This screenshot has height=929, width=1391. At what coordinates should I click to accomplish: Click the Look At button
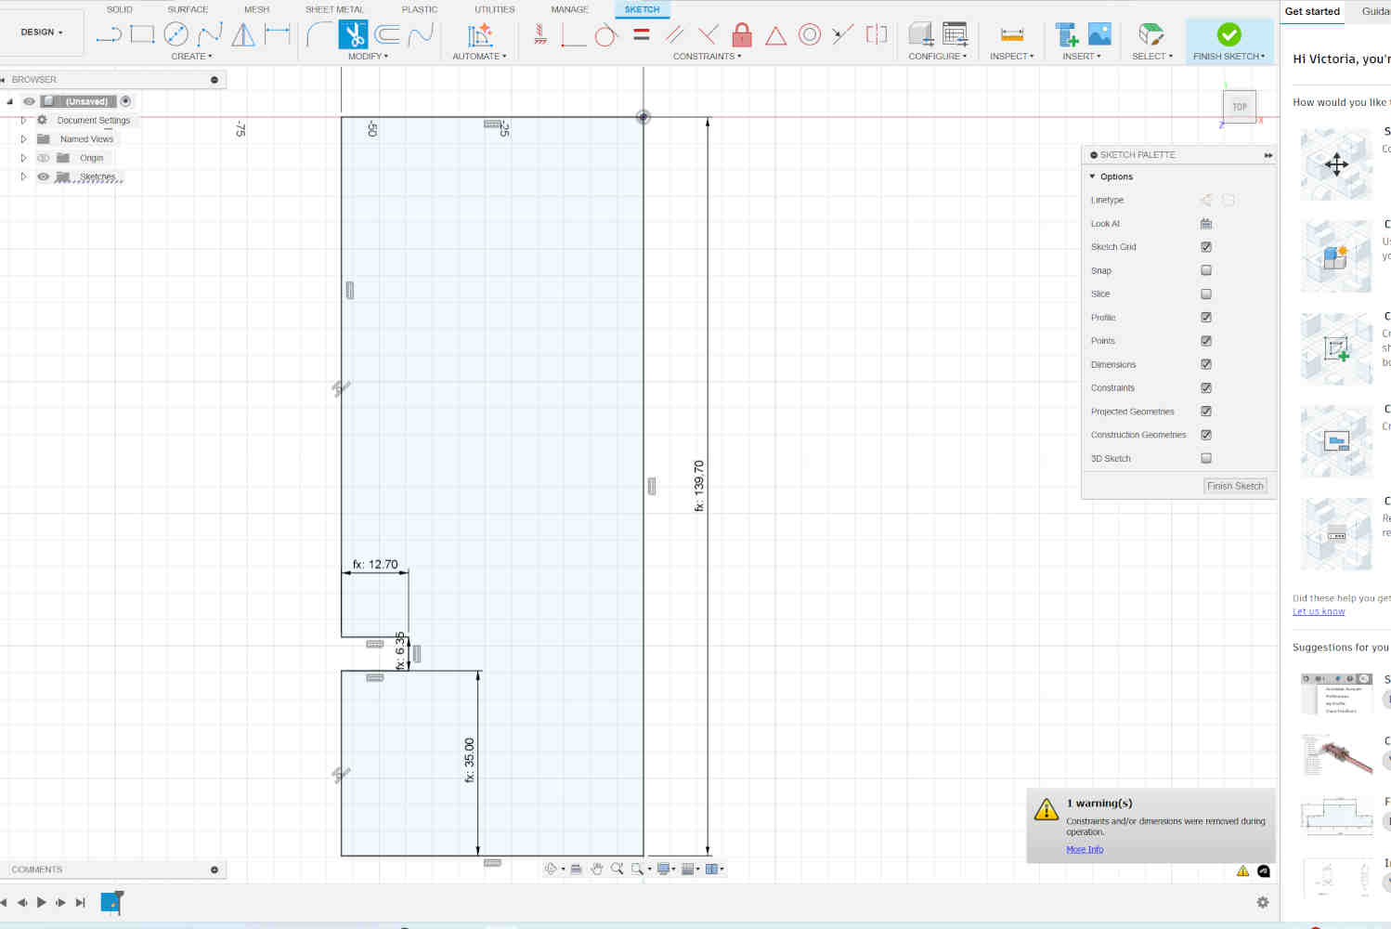coord(1206,224)
